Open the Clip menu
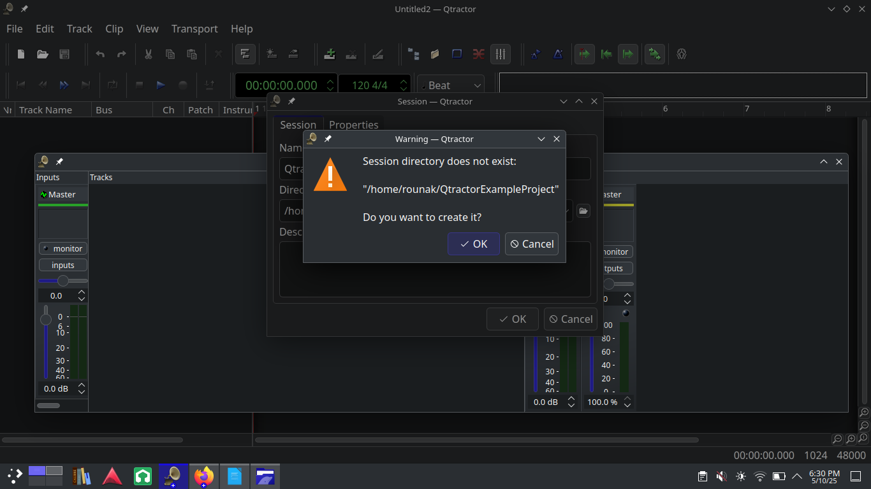This screenshot has height=489, width=871. [x=114, y=29]
